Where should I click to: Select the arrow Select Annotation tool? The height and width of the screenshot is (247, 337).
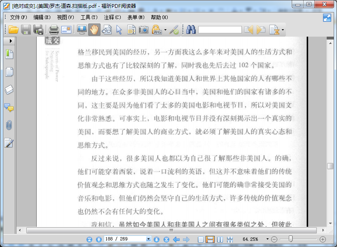pos(119,30)
